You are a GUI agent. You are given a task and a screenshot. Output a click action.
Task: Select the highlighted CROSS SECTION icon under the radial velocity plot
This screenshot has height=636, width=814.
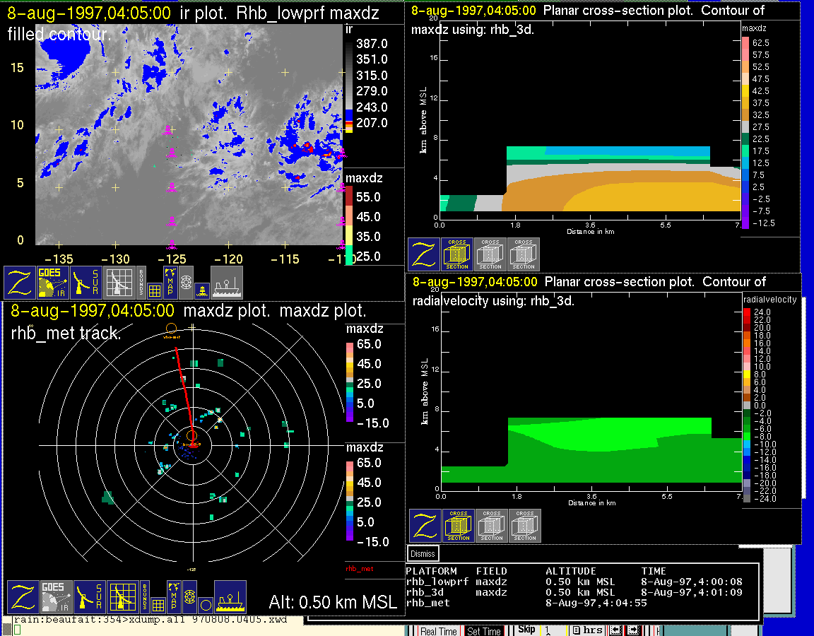[459, 526]
